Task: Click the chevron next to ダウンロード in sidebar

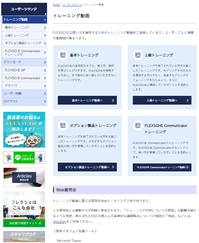Action: click(x=45, y=62)
